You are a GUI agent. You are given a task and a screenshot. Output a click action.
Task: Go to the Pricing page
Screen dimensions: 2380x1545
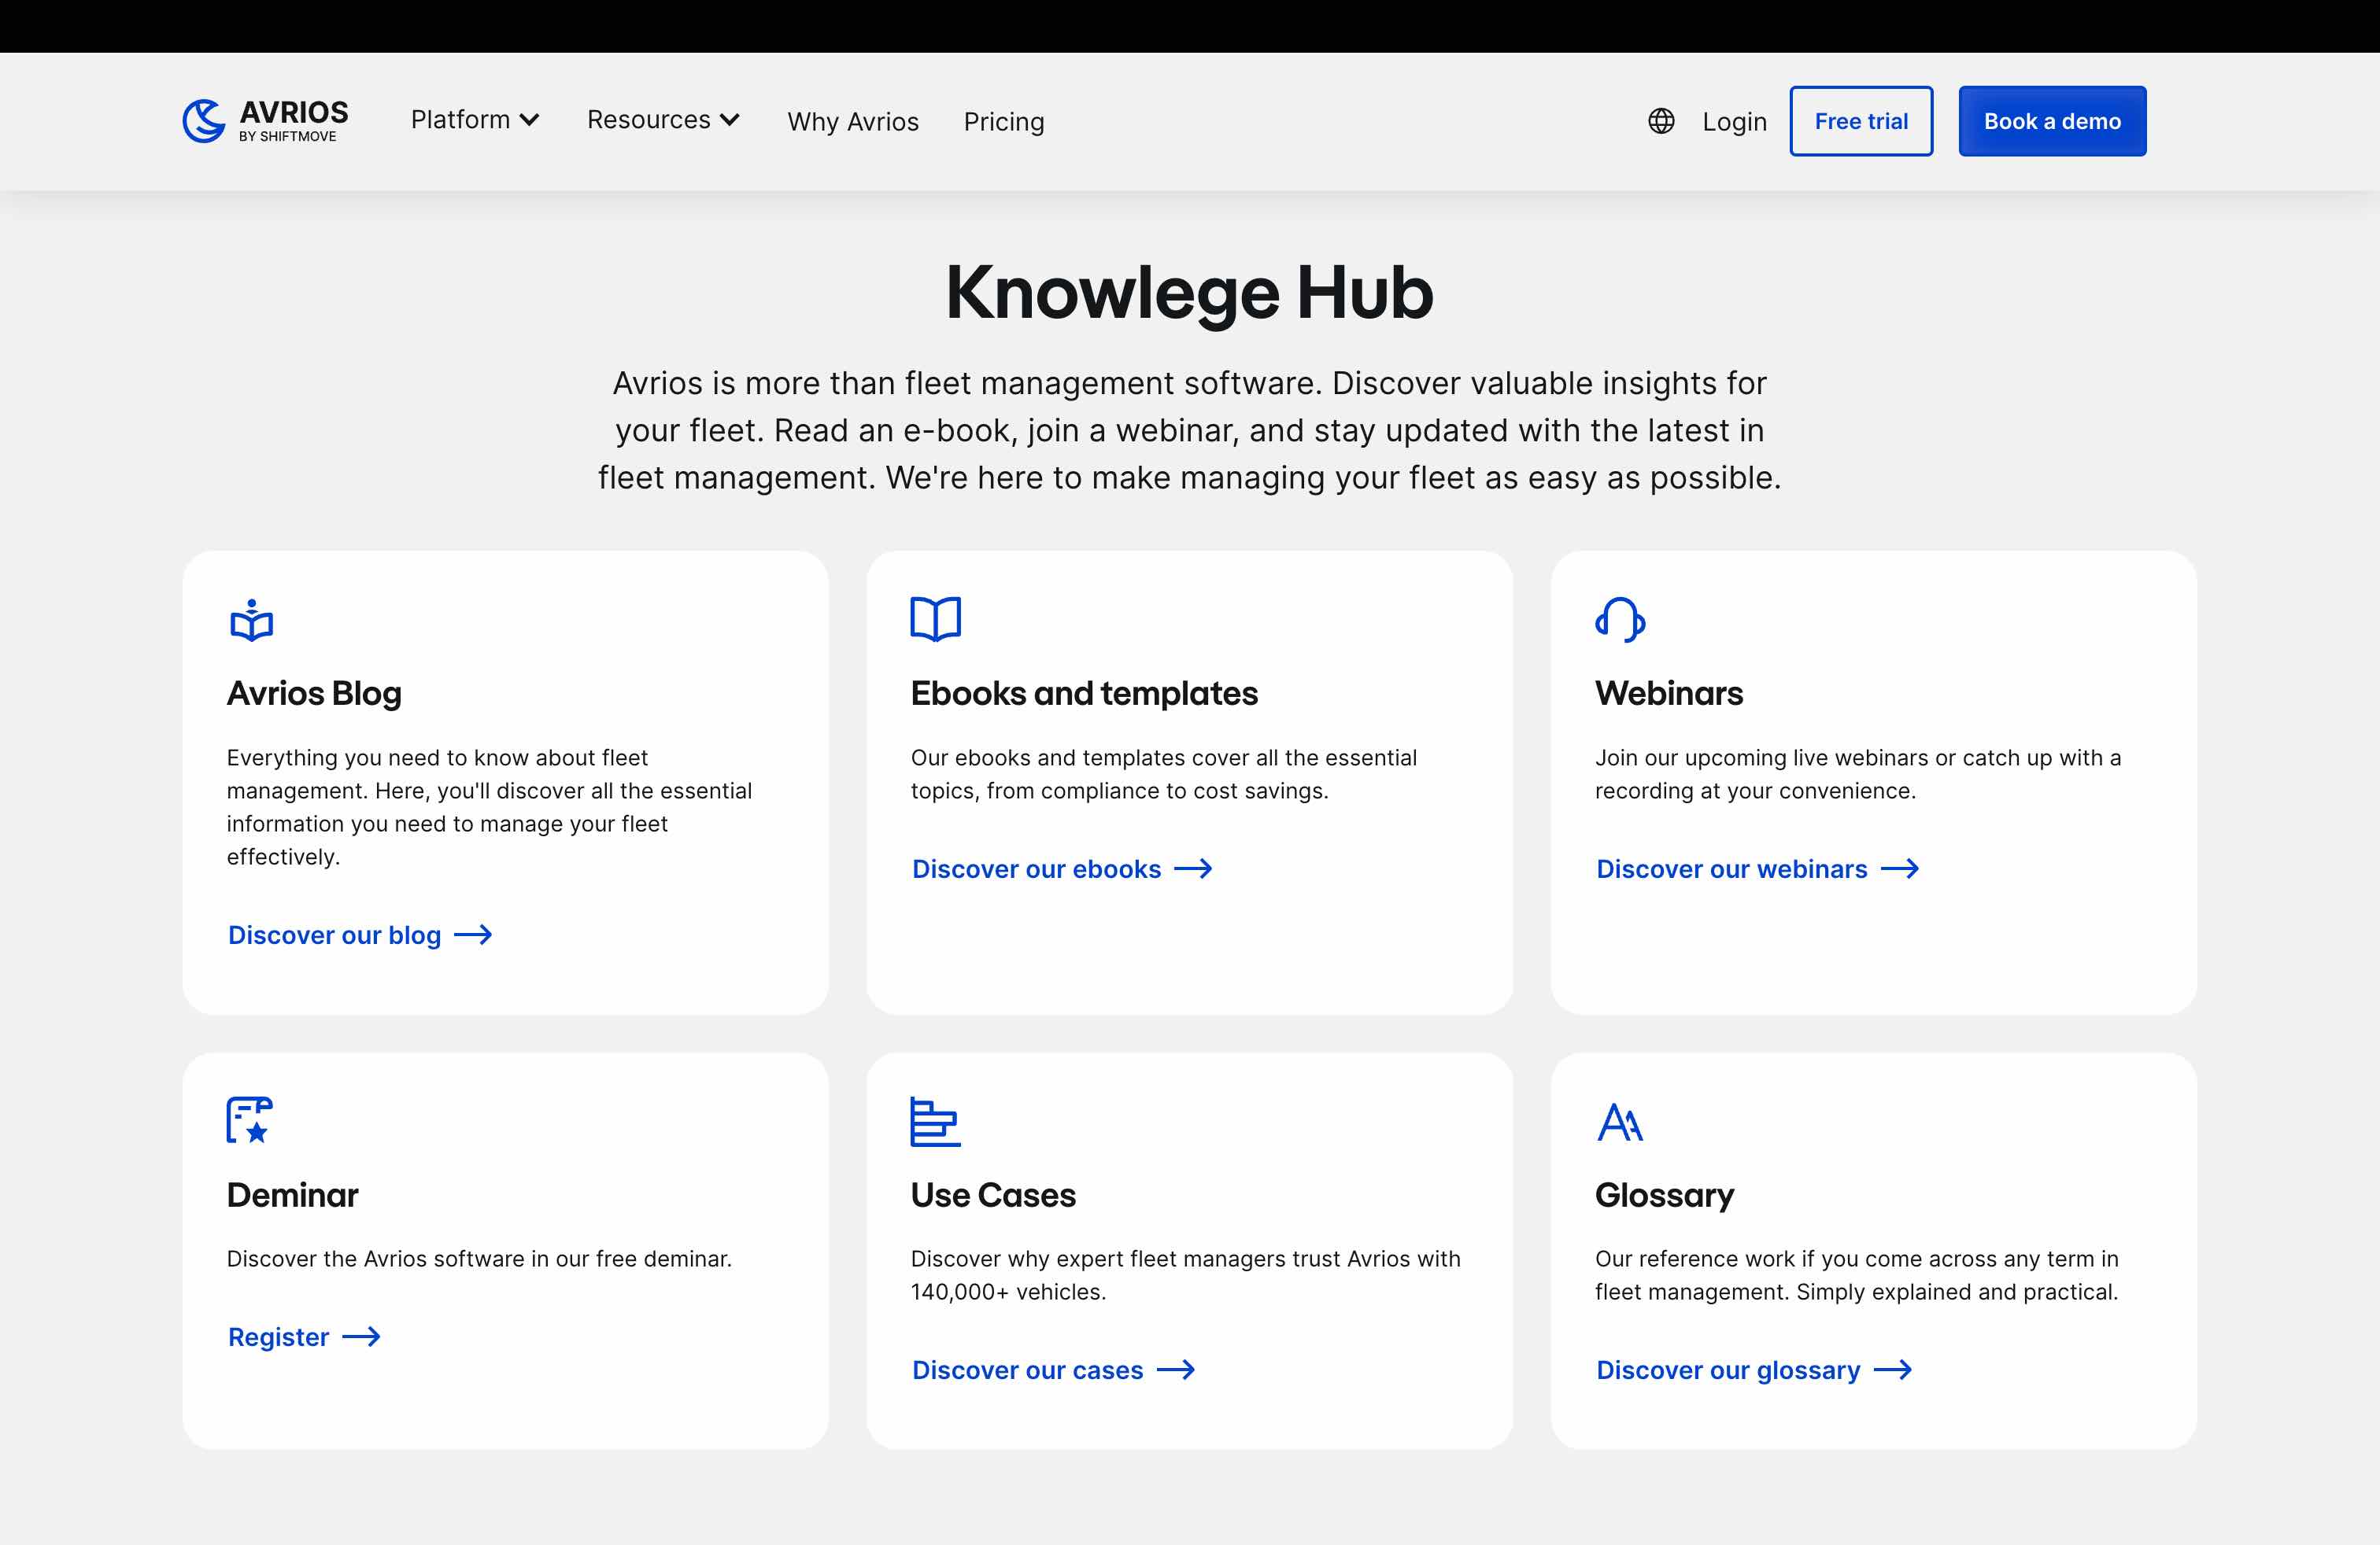1003,122
